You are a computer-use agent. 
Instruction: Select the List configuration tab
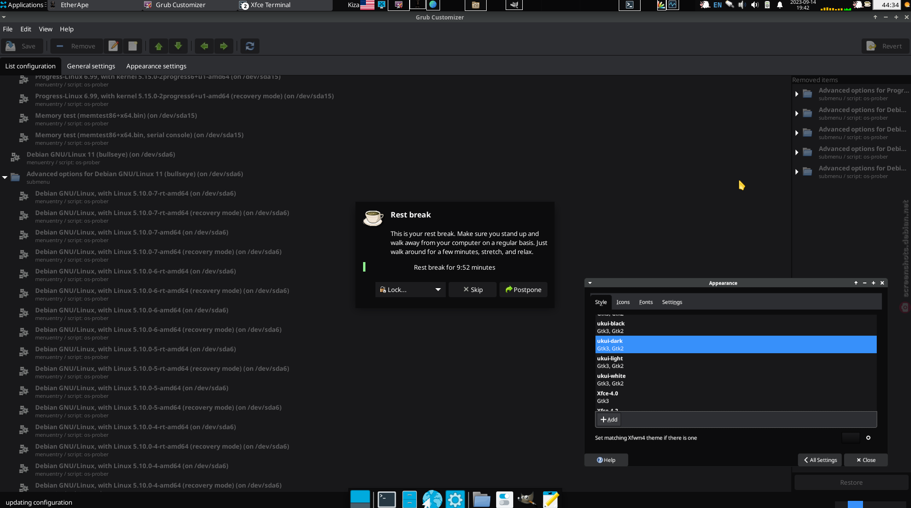[30, 66]
